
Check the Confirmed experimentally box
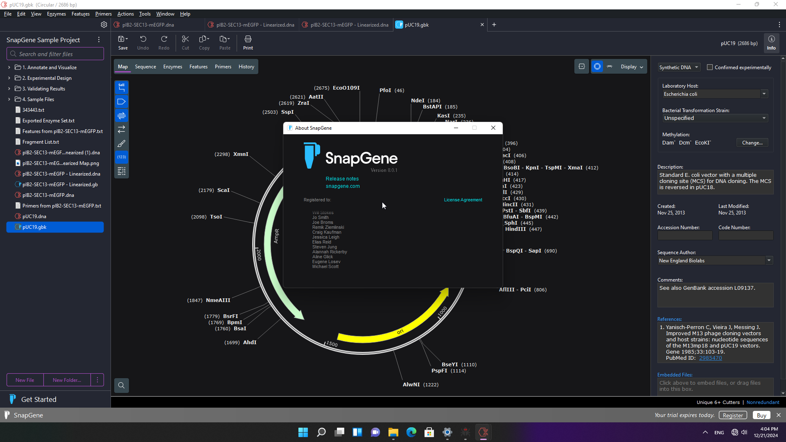tap(710, 67)
